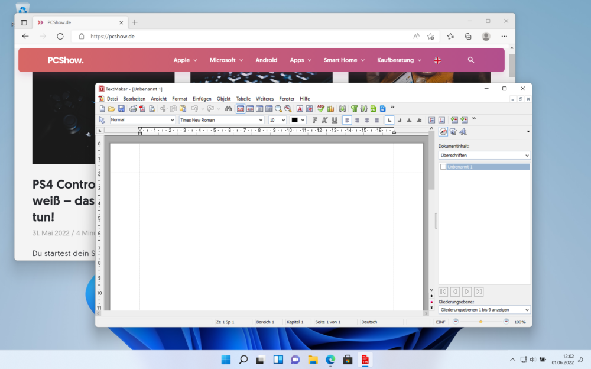Open the Einfügen menu
This screenshot has height=369, width=591.
pyautogui.click(x=202, y=99)
